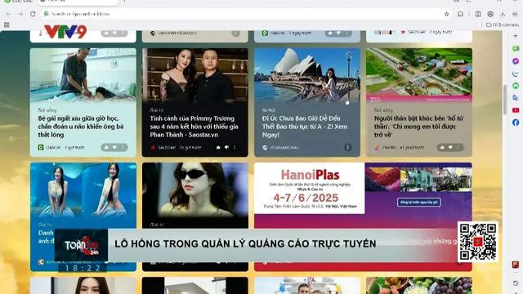Click the browser forward arrow

coord(20,14)
